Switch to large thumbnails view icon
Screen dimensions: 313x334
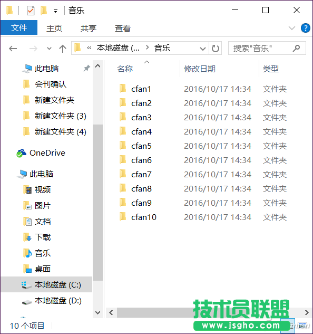pyautogui.click(x=303, y=326)
